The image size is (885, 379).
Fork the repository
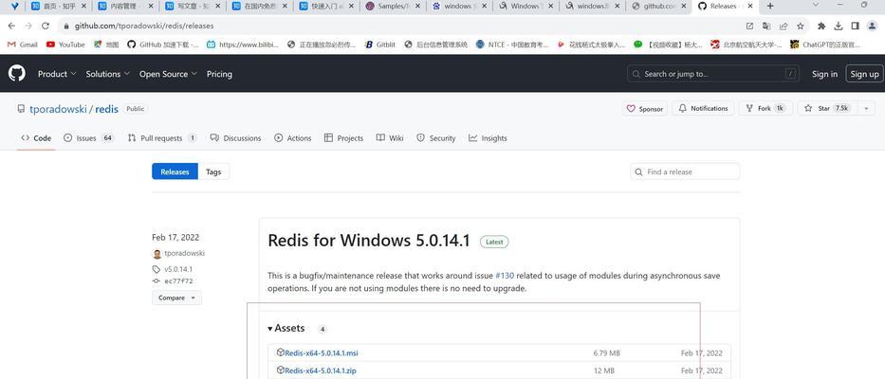765,108
